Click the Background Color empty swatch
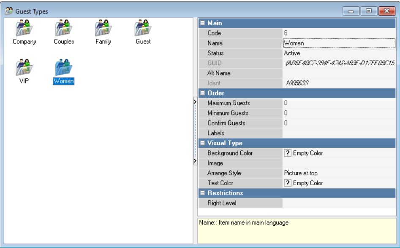400x248 pixels. click(288, 153)
